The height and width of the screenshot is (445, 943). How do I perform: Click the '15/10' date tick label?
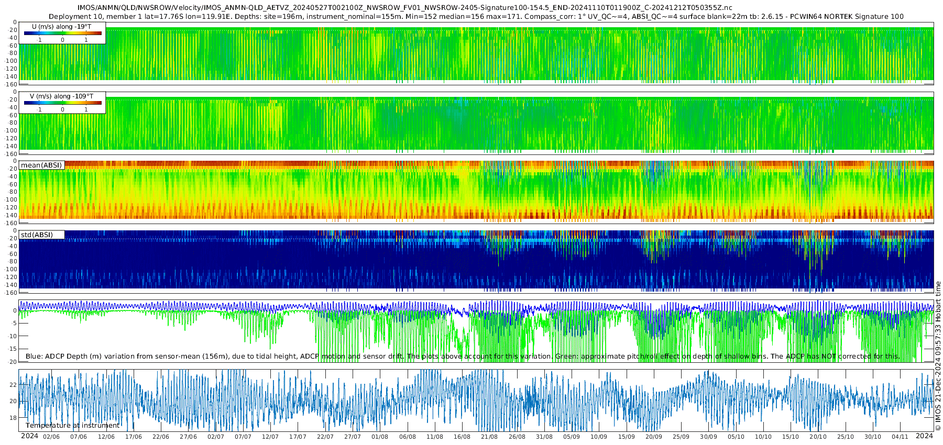(x=791, y=437)
